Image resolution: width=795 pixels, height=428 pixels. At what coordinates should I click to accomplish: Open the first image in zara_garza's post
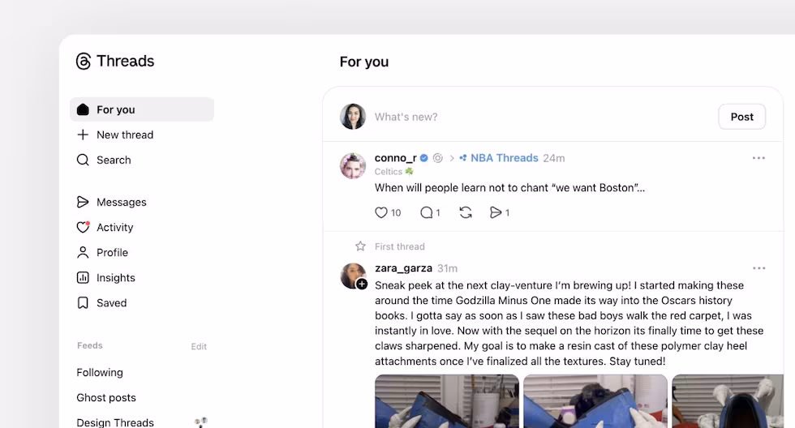447,401
